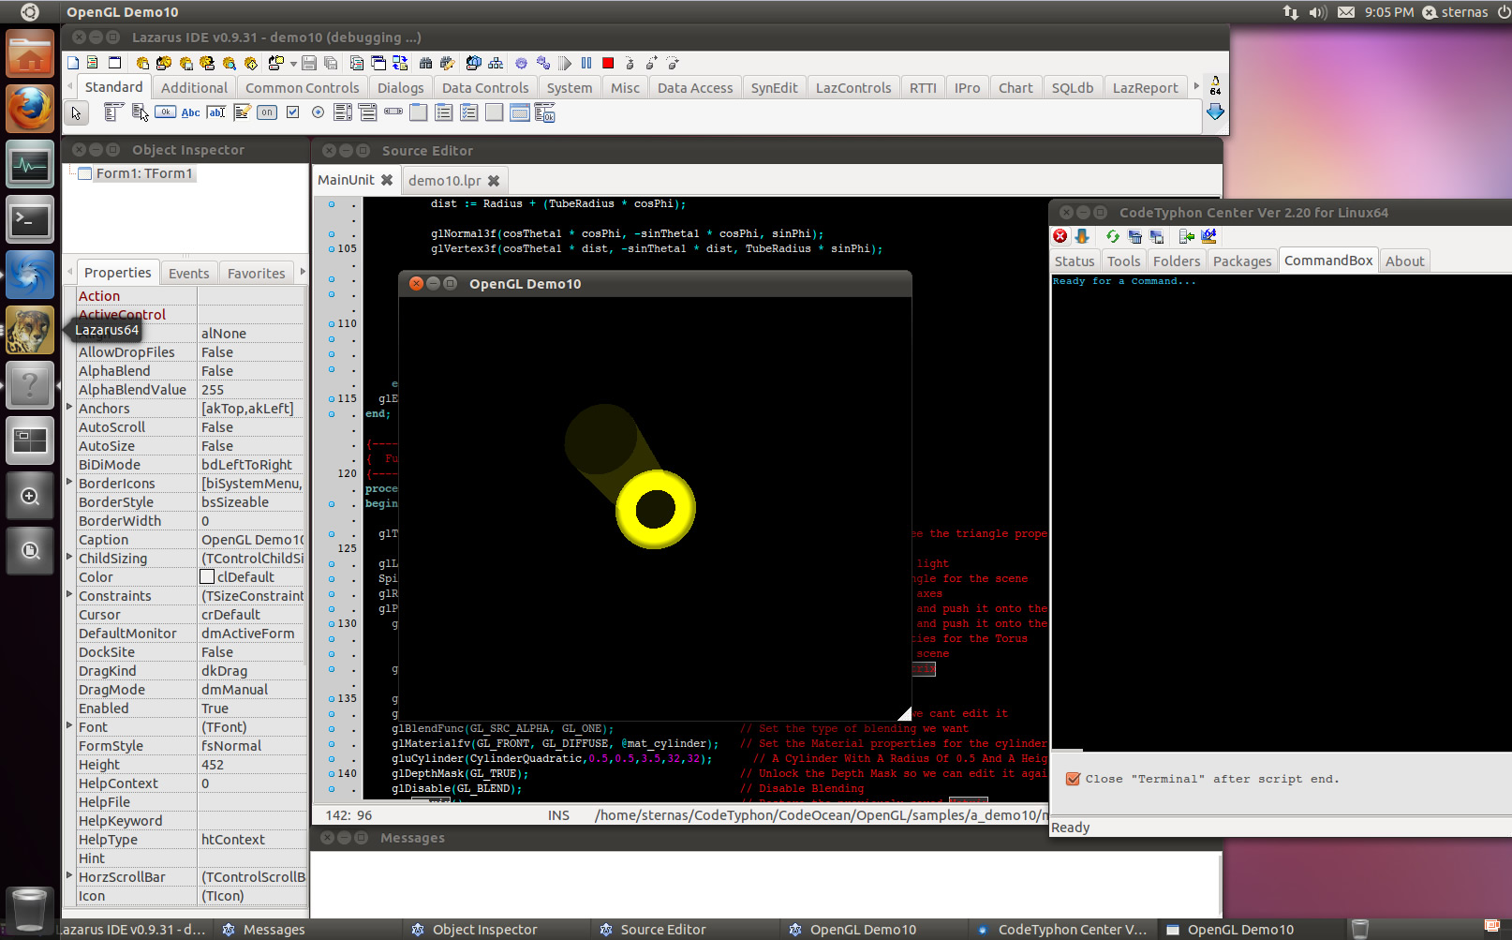Expand the Anchors property in Object Inspector
This screenshot has height=940, width=1512.
click(69, 408)
